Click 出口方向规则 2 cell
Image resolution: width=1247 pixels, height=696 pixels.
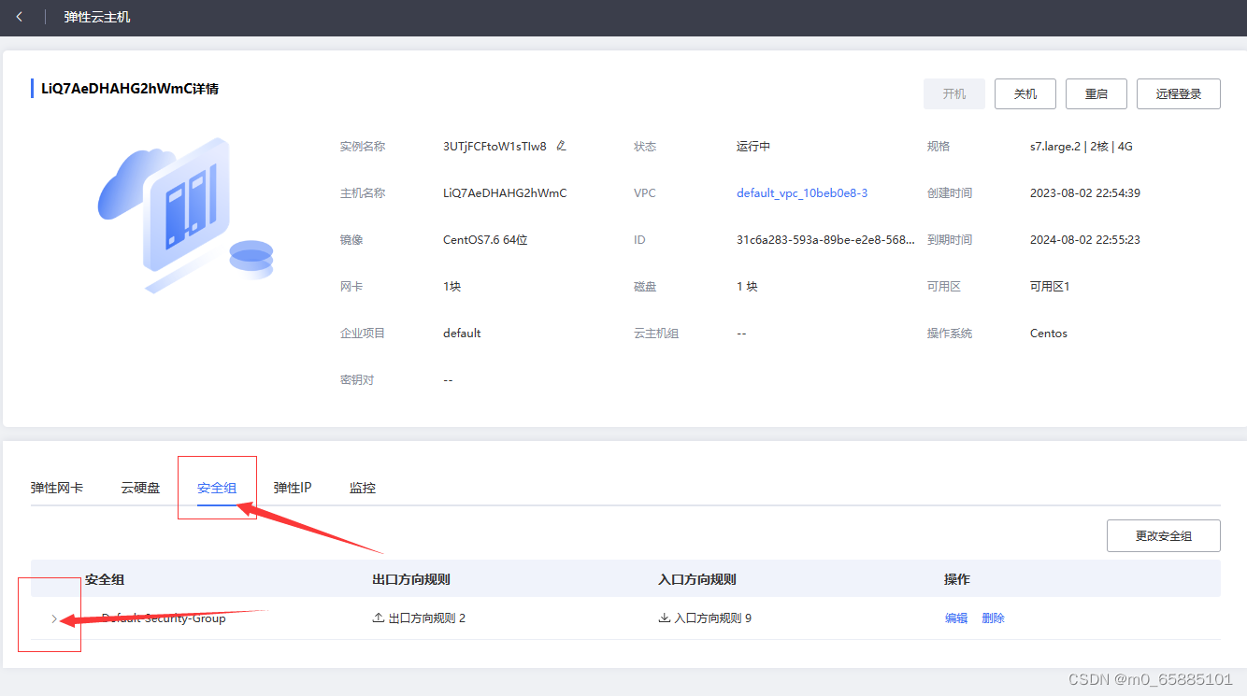click(419, 618)
